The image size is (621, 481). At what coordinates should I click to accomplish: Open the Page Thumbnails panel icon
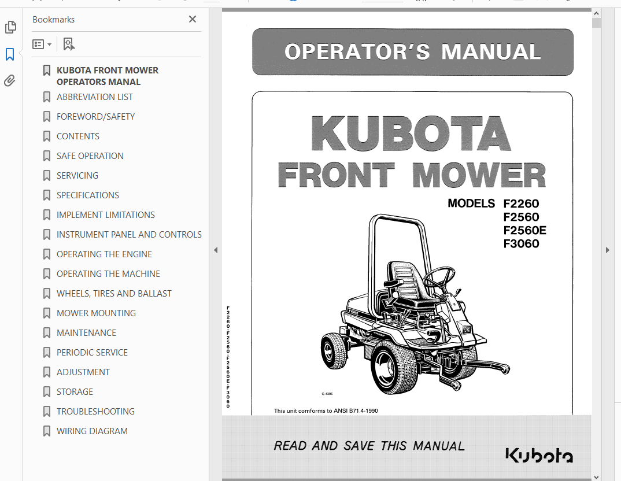click(10, 27)
